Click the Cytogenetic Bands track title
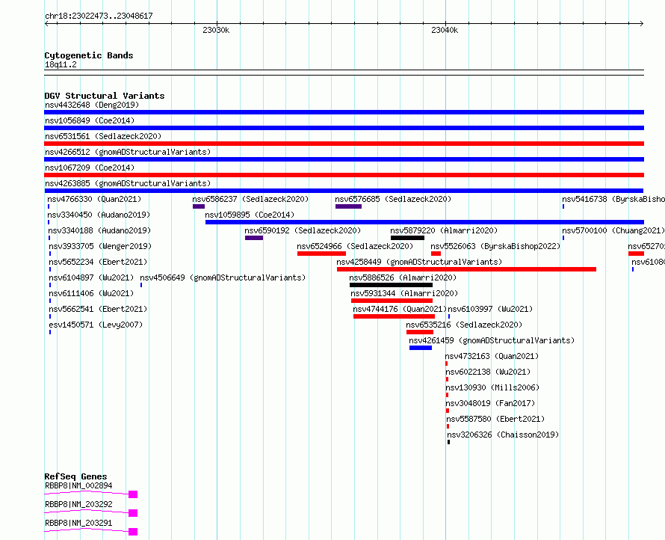 [x=89, y=55]
